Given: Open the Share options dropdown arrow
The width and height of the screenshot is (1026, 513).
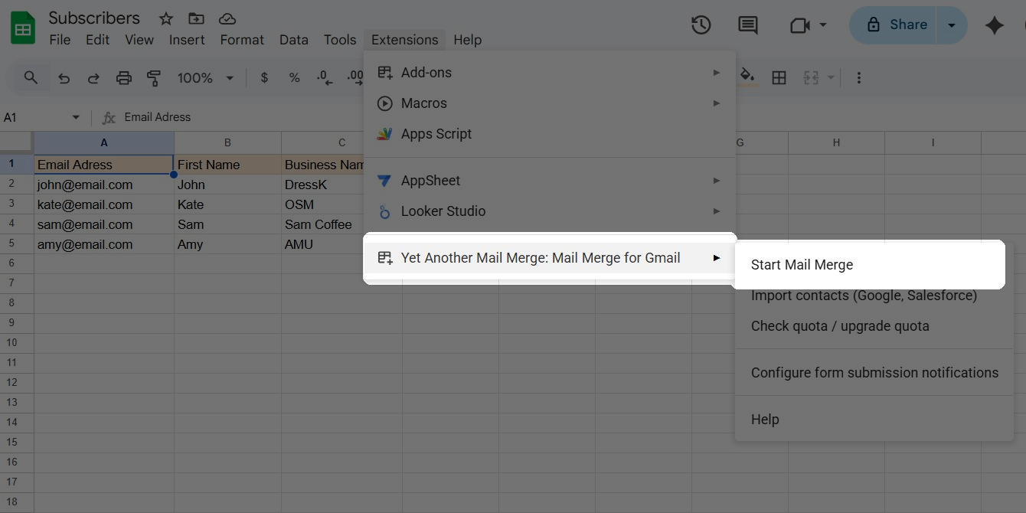Looking at the screenshot, I should (952, 25).
